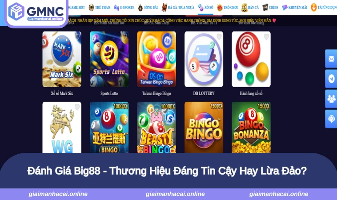Go to the Khuyến Mãi promotions menu
Screen dimensions: 337x200
coord(295,8)
